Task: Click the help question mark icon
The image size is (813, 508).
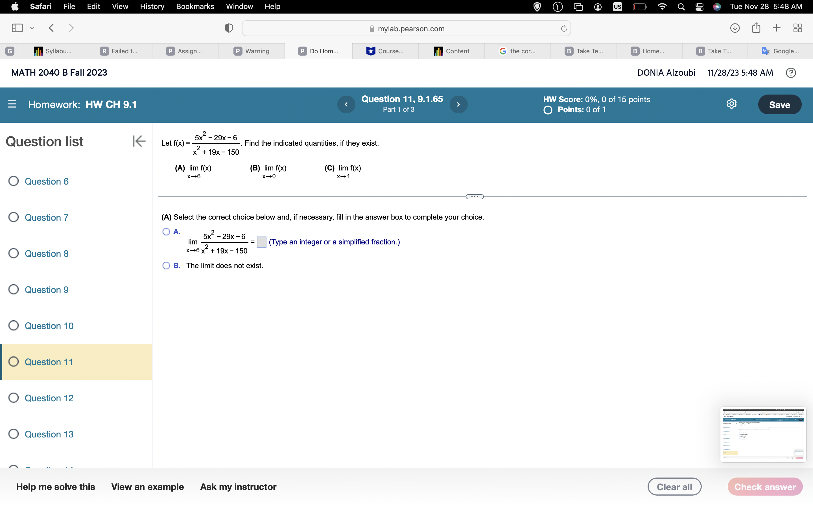Action: (790, 73)
